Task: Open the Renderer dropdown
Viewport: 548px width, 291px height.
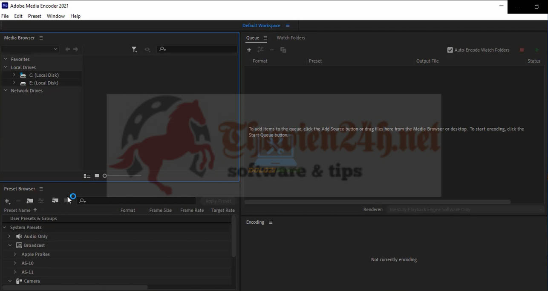Action: (x=466, y=210)
